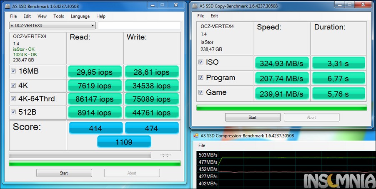This screenshot has height=189, width=376.
Task: Click the 86147 iops read result
Action: [95, 99]
